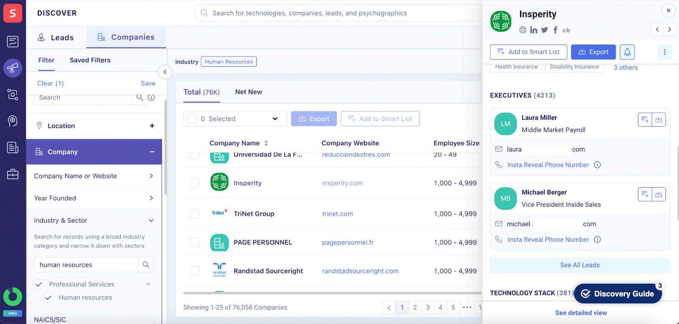Image resolution: width=679 pixels, height=324 pixels.
Task: Click the horizontal scrollbar under company table
Action: [x=332, y=293]
